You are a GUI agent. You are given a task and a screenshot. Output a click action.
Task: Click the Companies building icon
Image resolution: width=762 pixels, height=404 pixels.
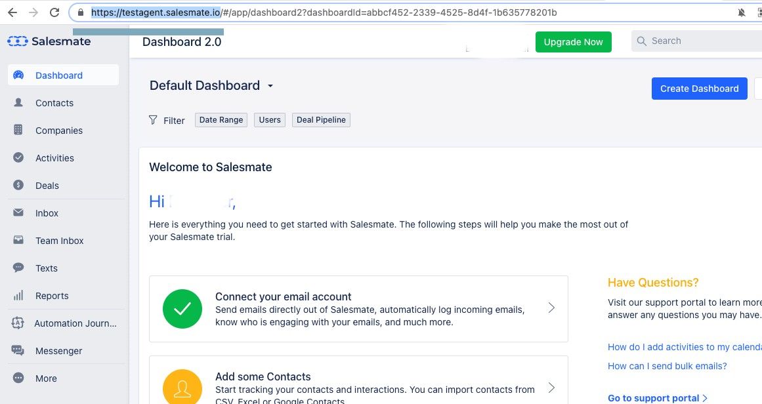(18, 130)
